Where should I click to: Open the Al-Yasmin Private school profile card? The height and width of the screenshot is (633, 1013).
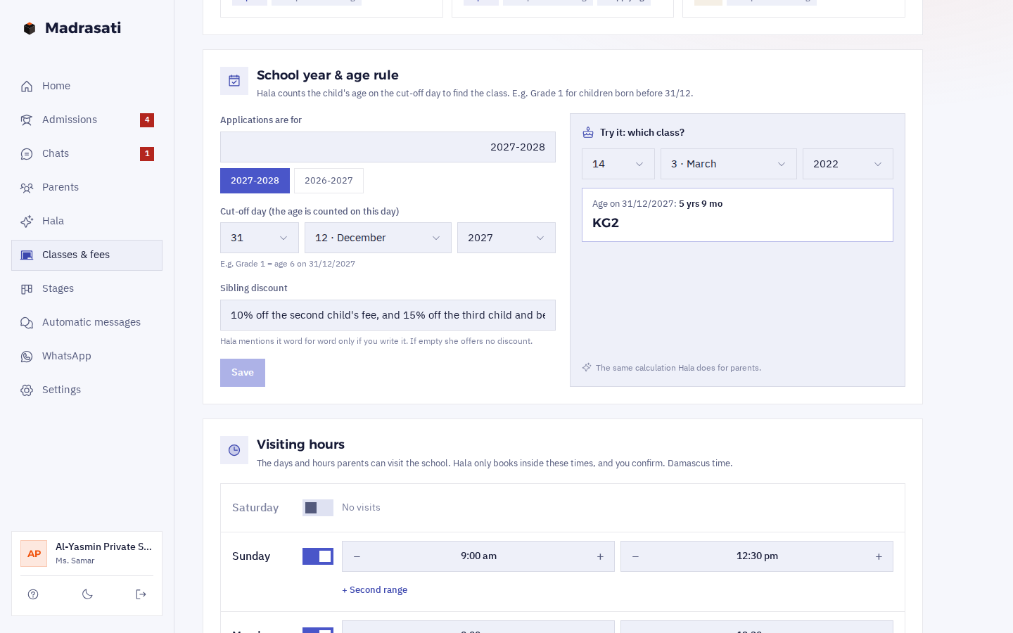coord(87,554)
